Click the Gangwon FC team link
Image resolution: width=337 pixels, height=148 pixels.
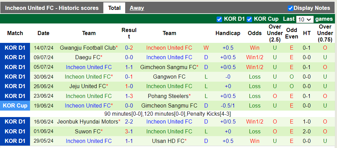pyautogui.click(x=169, y=77)
